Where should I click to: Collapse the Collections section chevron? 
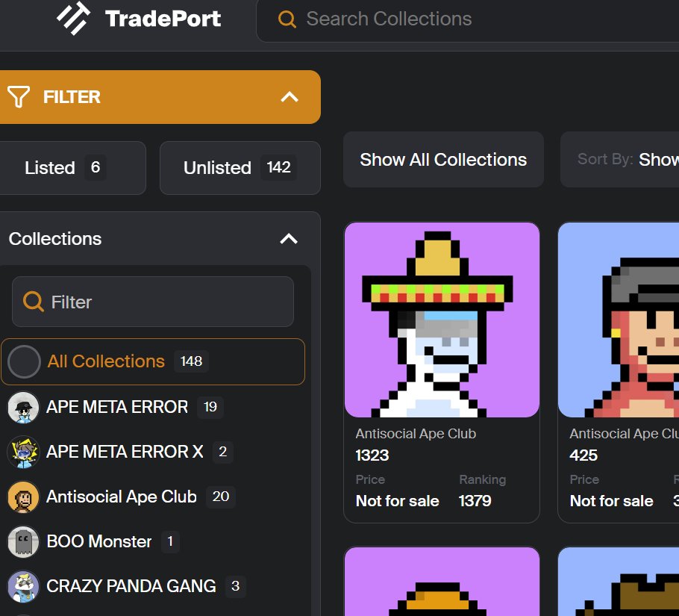click(289, 239)
